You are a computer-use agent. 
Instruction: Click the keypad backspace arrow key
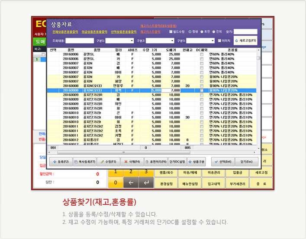[x=131, y=183]
